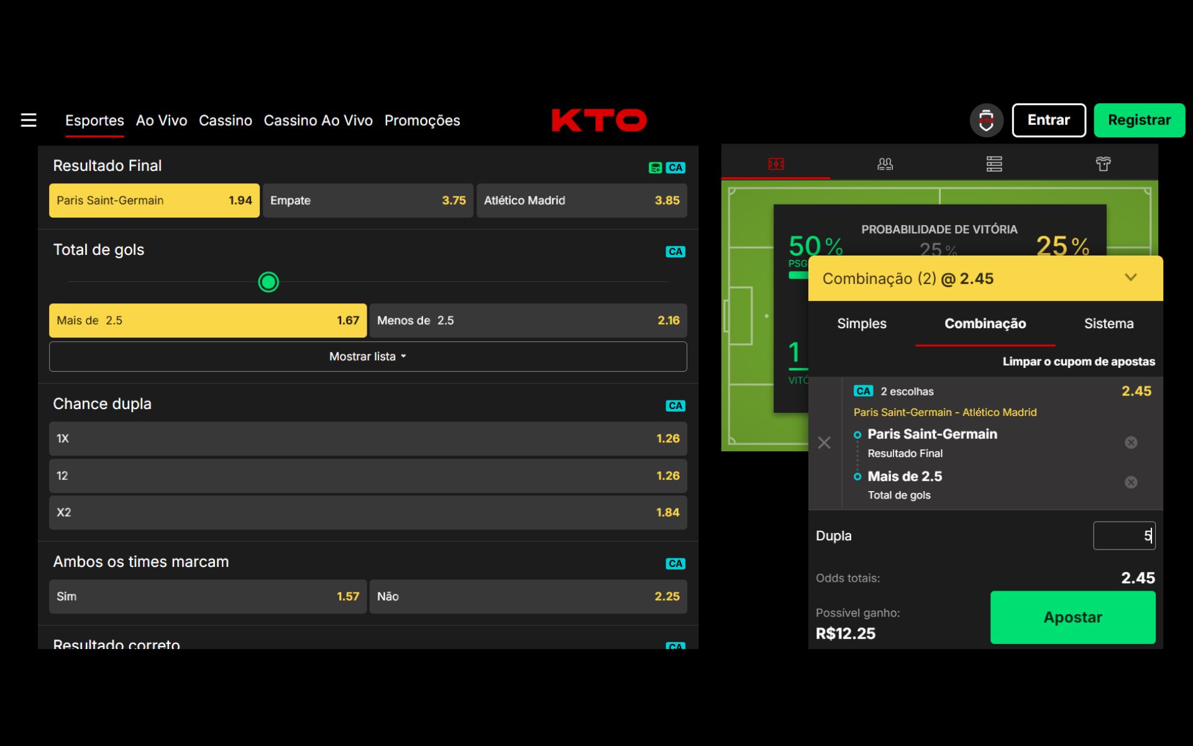The image size is (1193, 746).
Task: Click the KTO logo
Action: point(599,120)
